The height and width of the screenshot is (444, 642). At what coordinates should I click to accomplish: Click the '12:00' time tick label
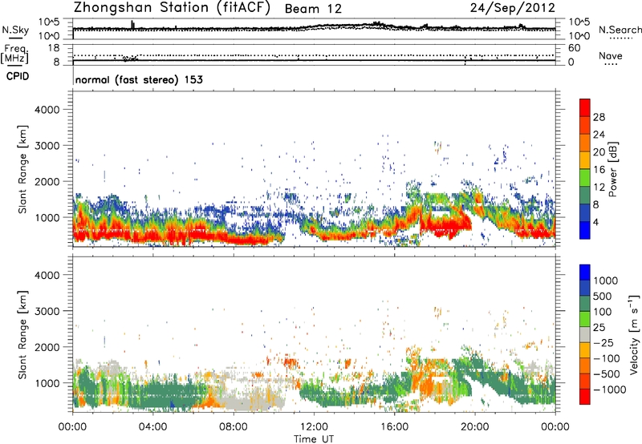click(314, 427)
